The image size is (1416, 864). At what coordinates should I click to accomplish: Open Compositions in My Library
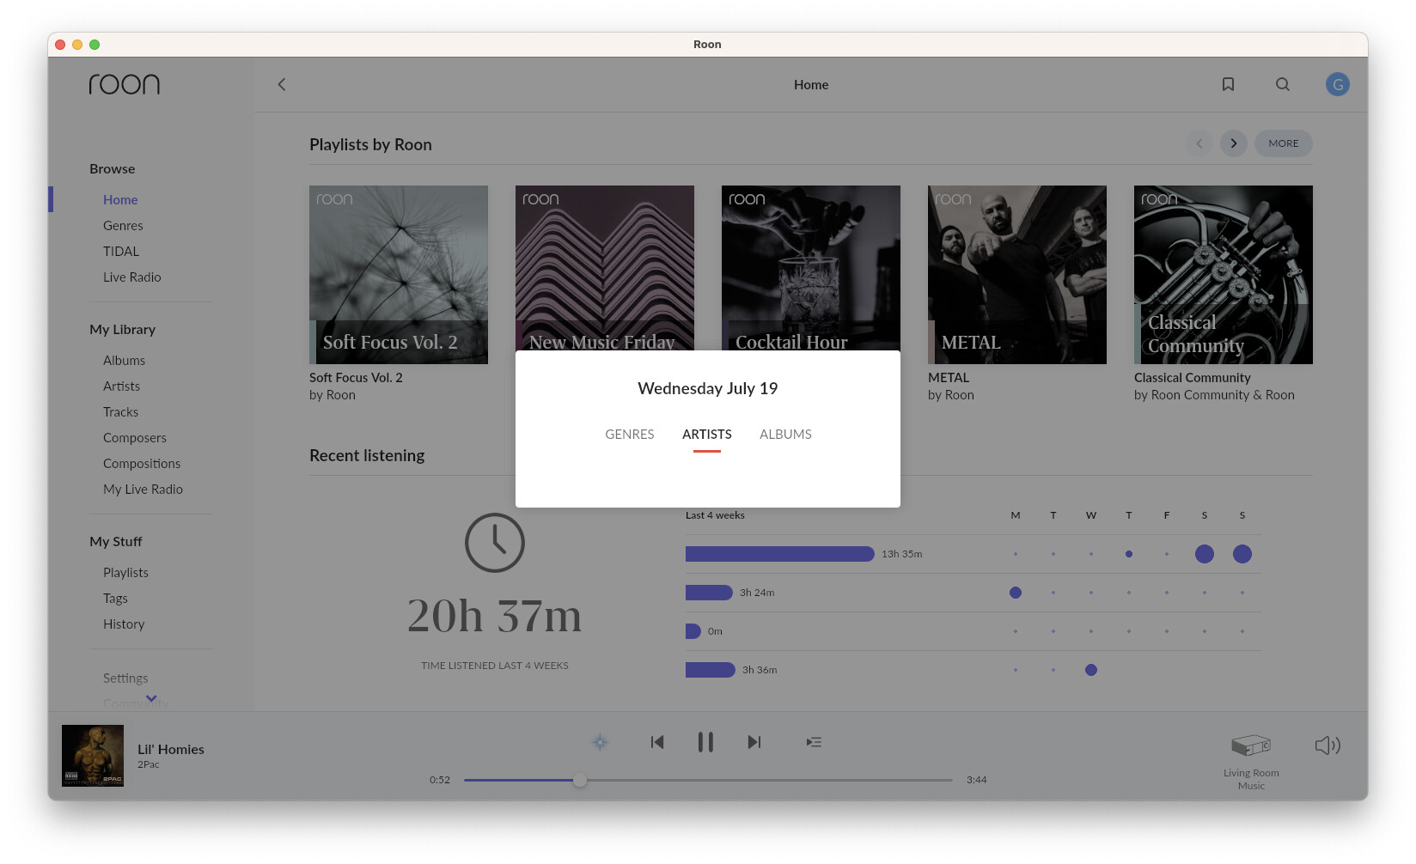(142, 463)
